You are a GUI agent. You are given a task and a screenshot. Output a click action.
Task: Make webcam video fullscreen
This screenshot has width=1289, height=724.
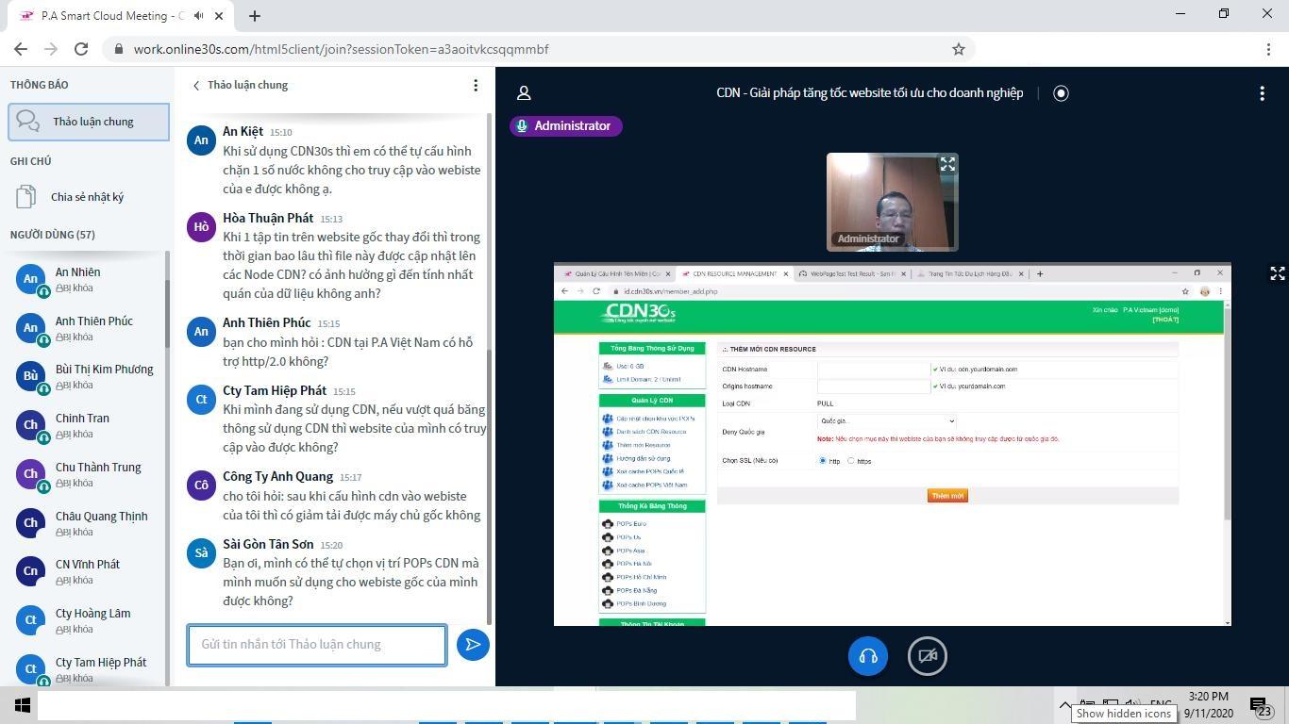click(x=947, y=165)
